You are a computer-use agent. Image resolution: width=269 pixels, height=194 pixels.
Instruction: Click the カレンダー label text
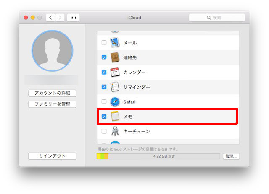(x=134, y=72)
